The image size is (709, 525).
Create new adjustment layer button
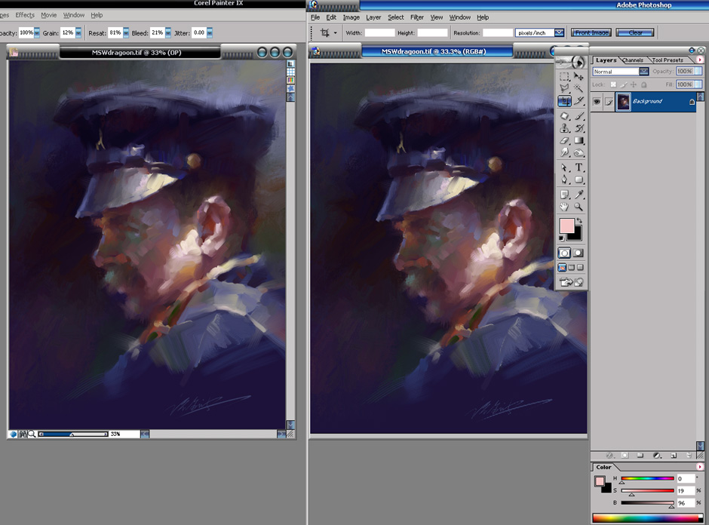click(656, 456)
